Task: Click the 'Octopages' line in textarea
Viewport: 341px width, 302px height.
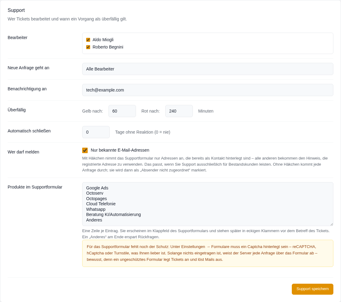Action: [x=96, y=199]
